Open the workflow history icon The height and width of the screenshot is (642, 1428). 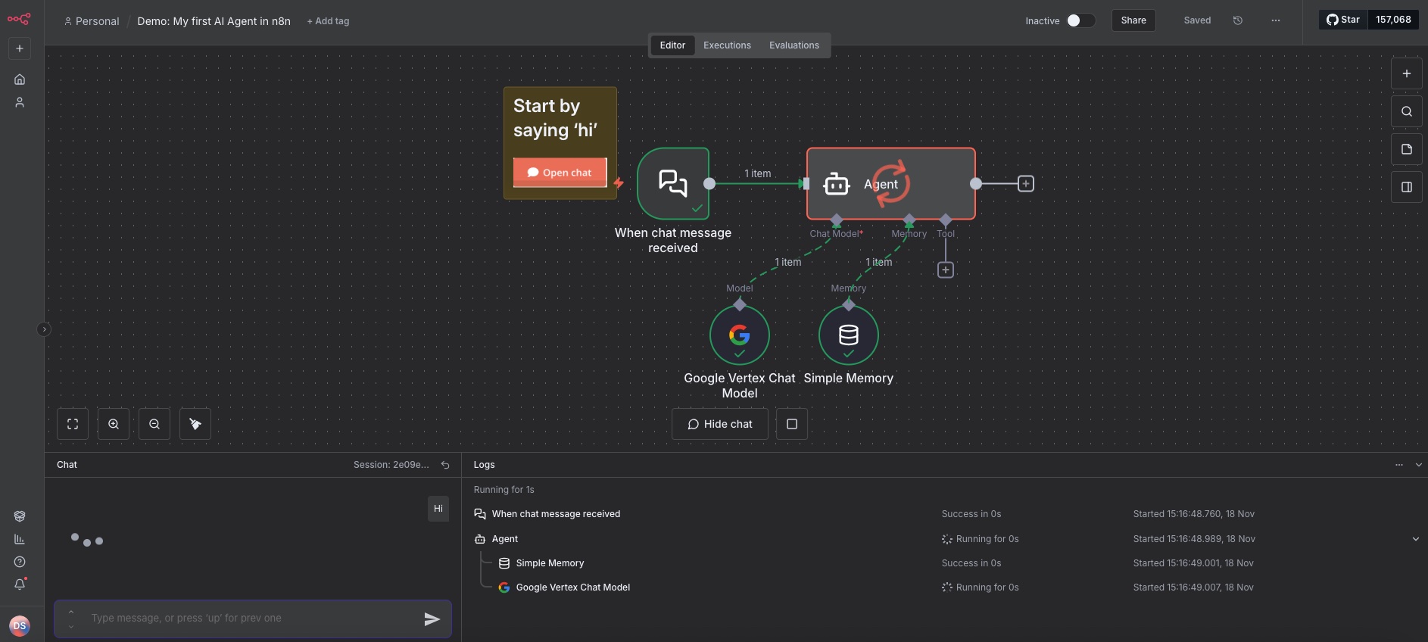pos(1238,20)
